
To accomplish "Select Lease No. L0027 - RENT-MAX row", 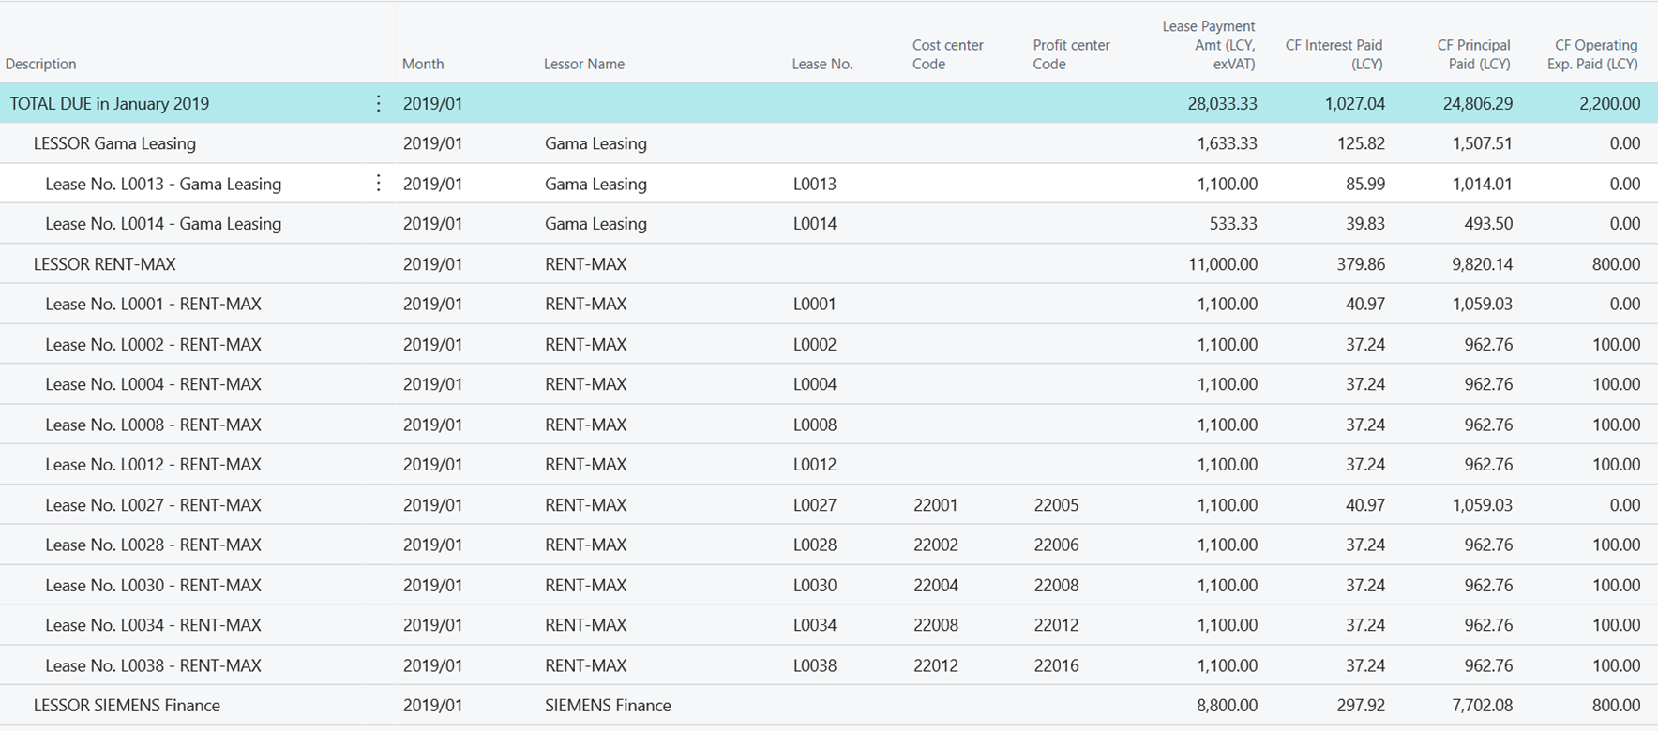I will coord(829,504).
